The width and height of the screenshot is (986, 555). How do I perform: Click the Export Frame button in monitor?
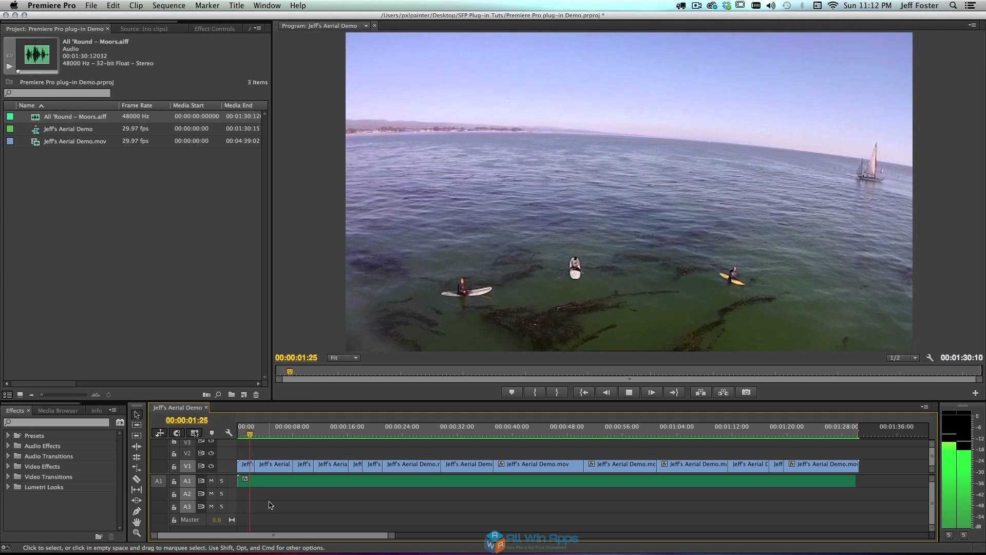tap(746, 392)
